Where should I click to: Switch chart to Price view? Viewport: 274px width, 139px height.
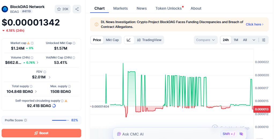click(x=97, y=40)
